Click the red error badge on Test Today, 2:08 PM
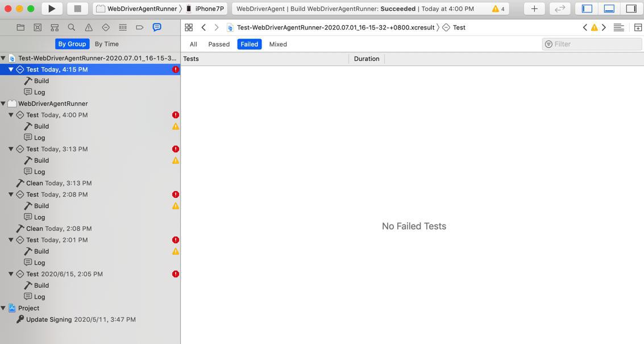The height and width of the screenshot is (344, 644). click(176, 194)
